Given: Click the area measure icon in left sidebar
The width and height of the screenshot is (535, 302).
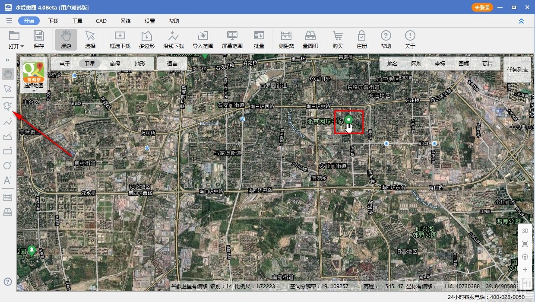Looking at the screenshot, I should tap(8, 212).
